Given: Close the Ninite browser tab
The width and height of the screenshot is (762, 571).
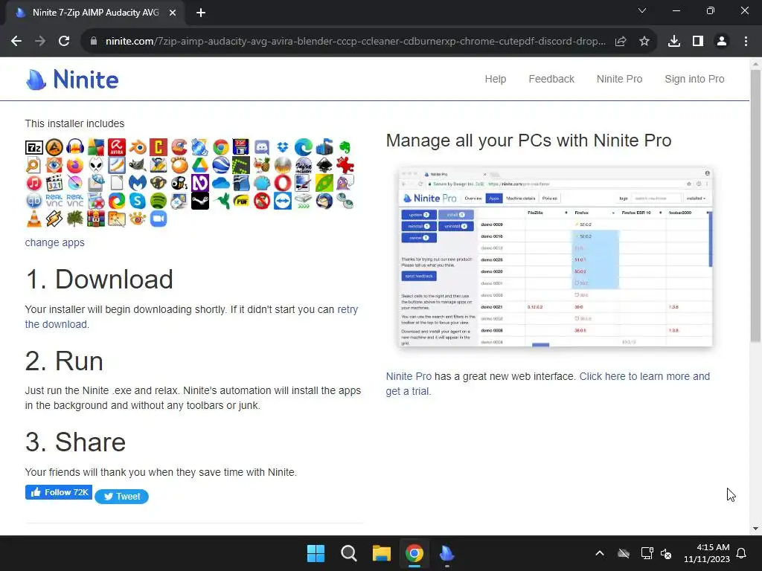Looking at the screenshot, I should tap(173, 13).
